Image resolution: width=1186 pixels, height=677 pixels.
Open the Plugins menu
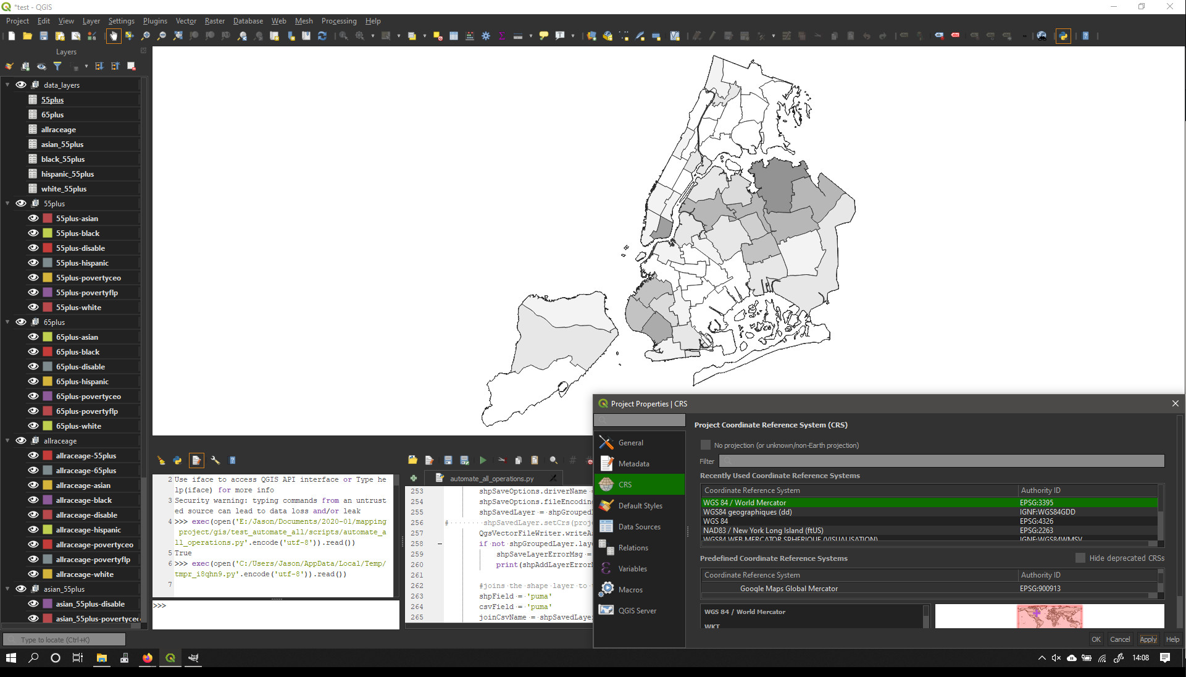click(x=155, y=21)
